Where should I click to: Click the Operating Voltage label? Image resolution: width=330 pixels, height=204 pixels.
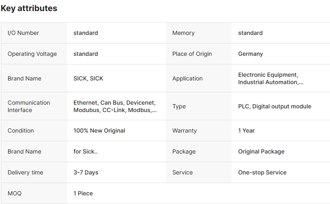pyautogui.click(x=32, y=54)
